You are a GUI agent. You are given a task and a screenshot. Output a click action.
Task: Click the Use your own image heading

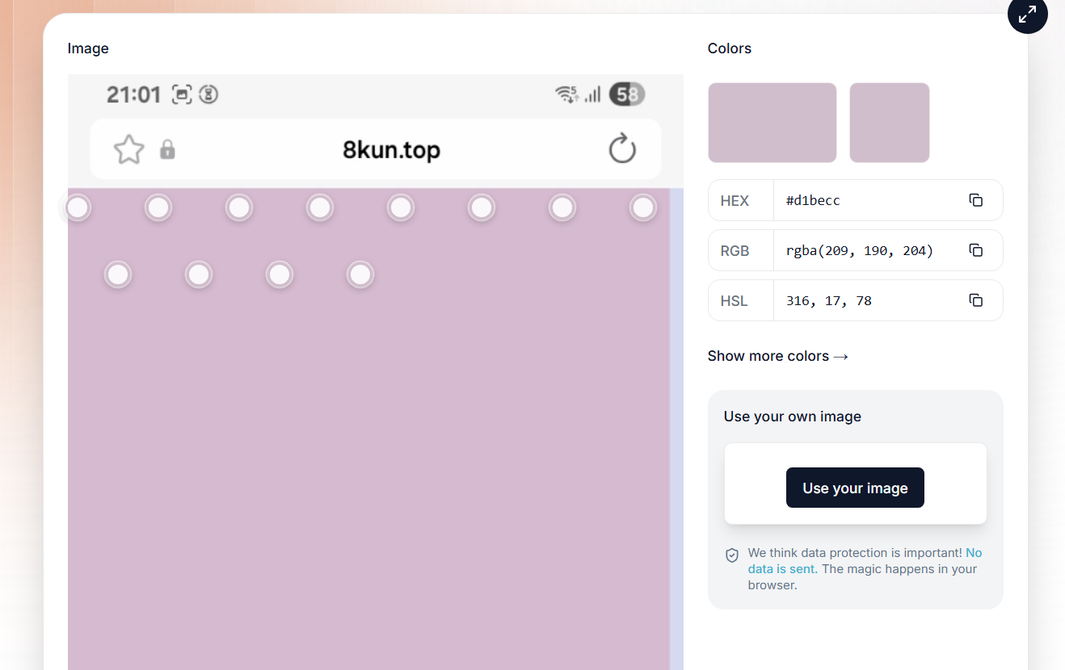[x=793, y=417]
